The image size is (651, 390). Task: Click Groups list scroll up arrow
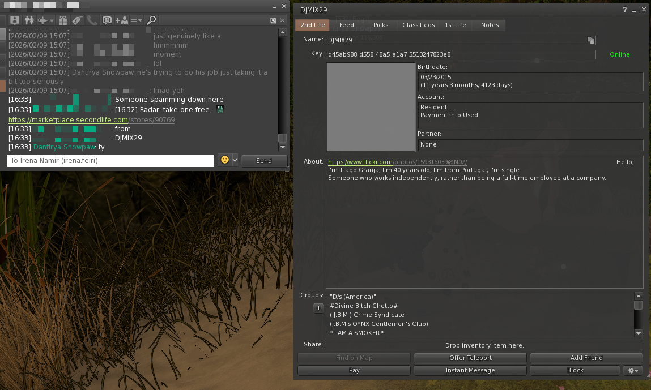(x=639, y=296)
